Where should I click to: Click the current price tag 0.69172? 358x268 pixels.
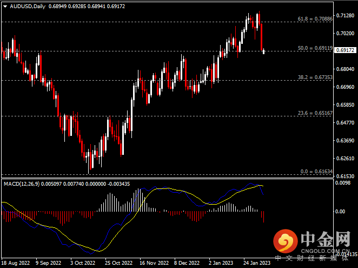tap(345, 50)
